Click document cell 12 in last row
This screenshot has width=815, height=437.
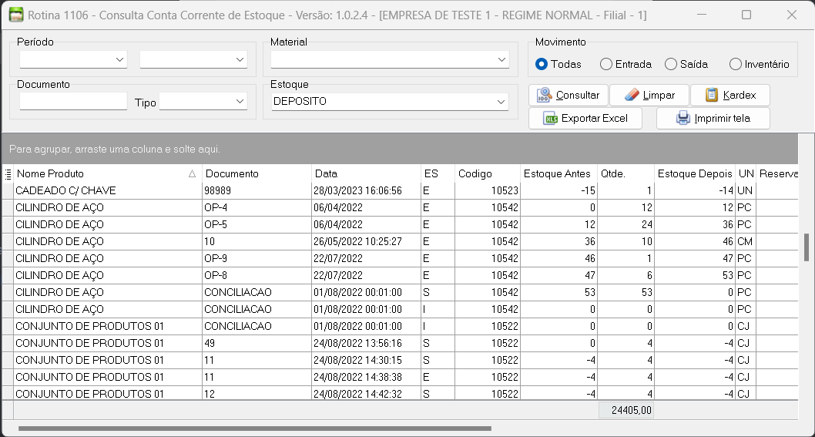point(257,393)
